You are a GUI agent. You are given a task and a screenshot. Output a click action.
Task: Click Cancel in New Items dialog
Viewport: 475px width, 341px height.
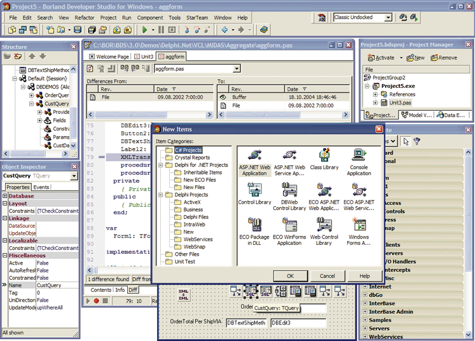point(327,276)
